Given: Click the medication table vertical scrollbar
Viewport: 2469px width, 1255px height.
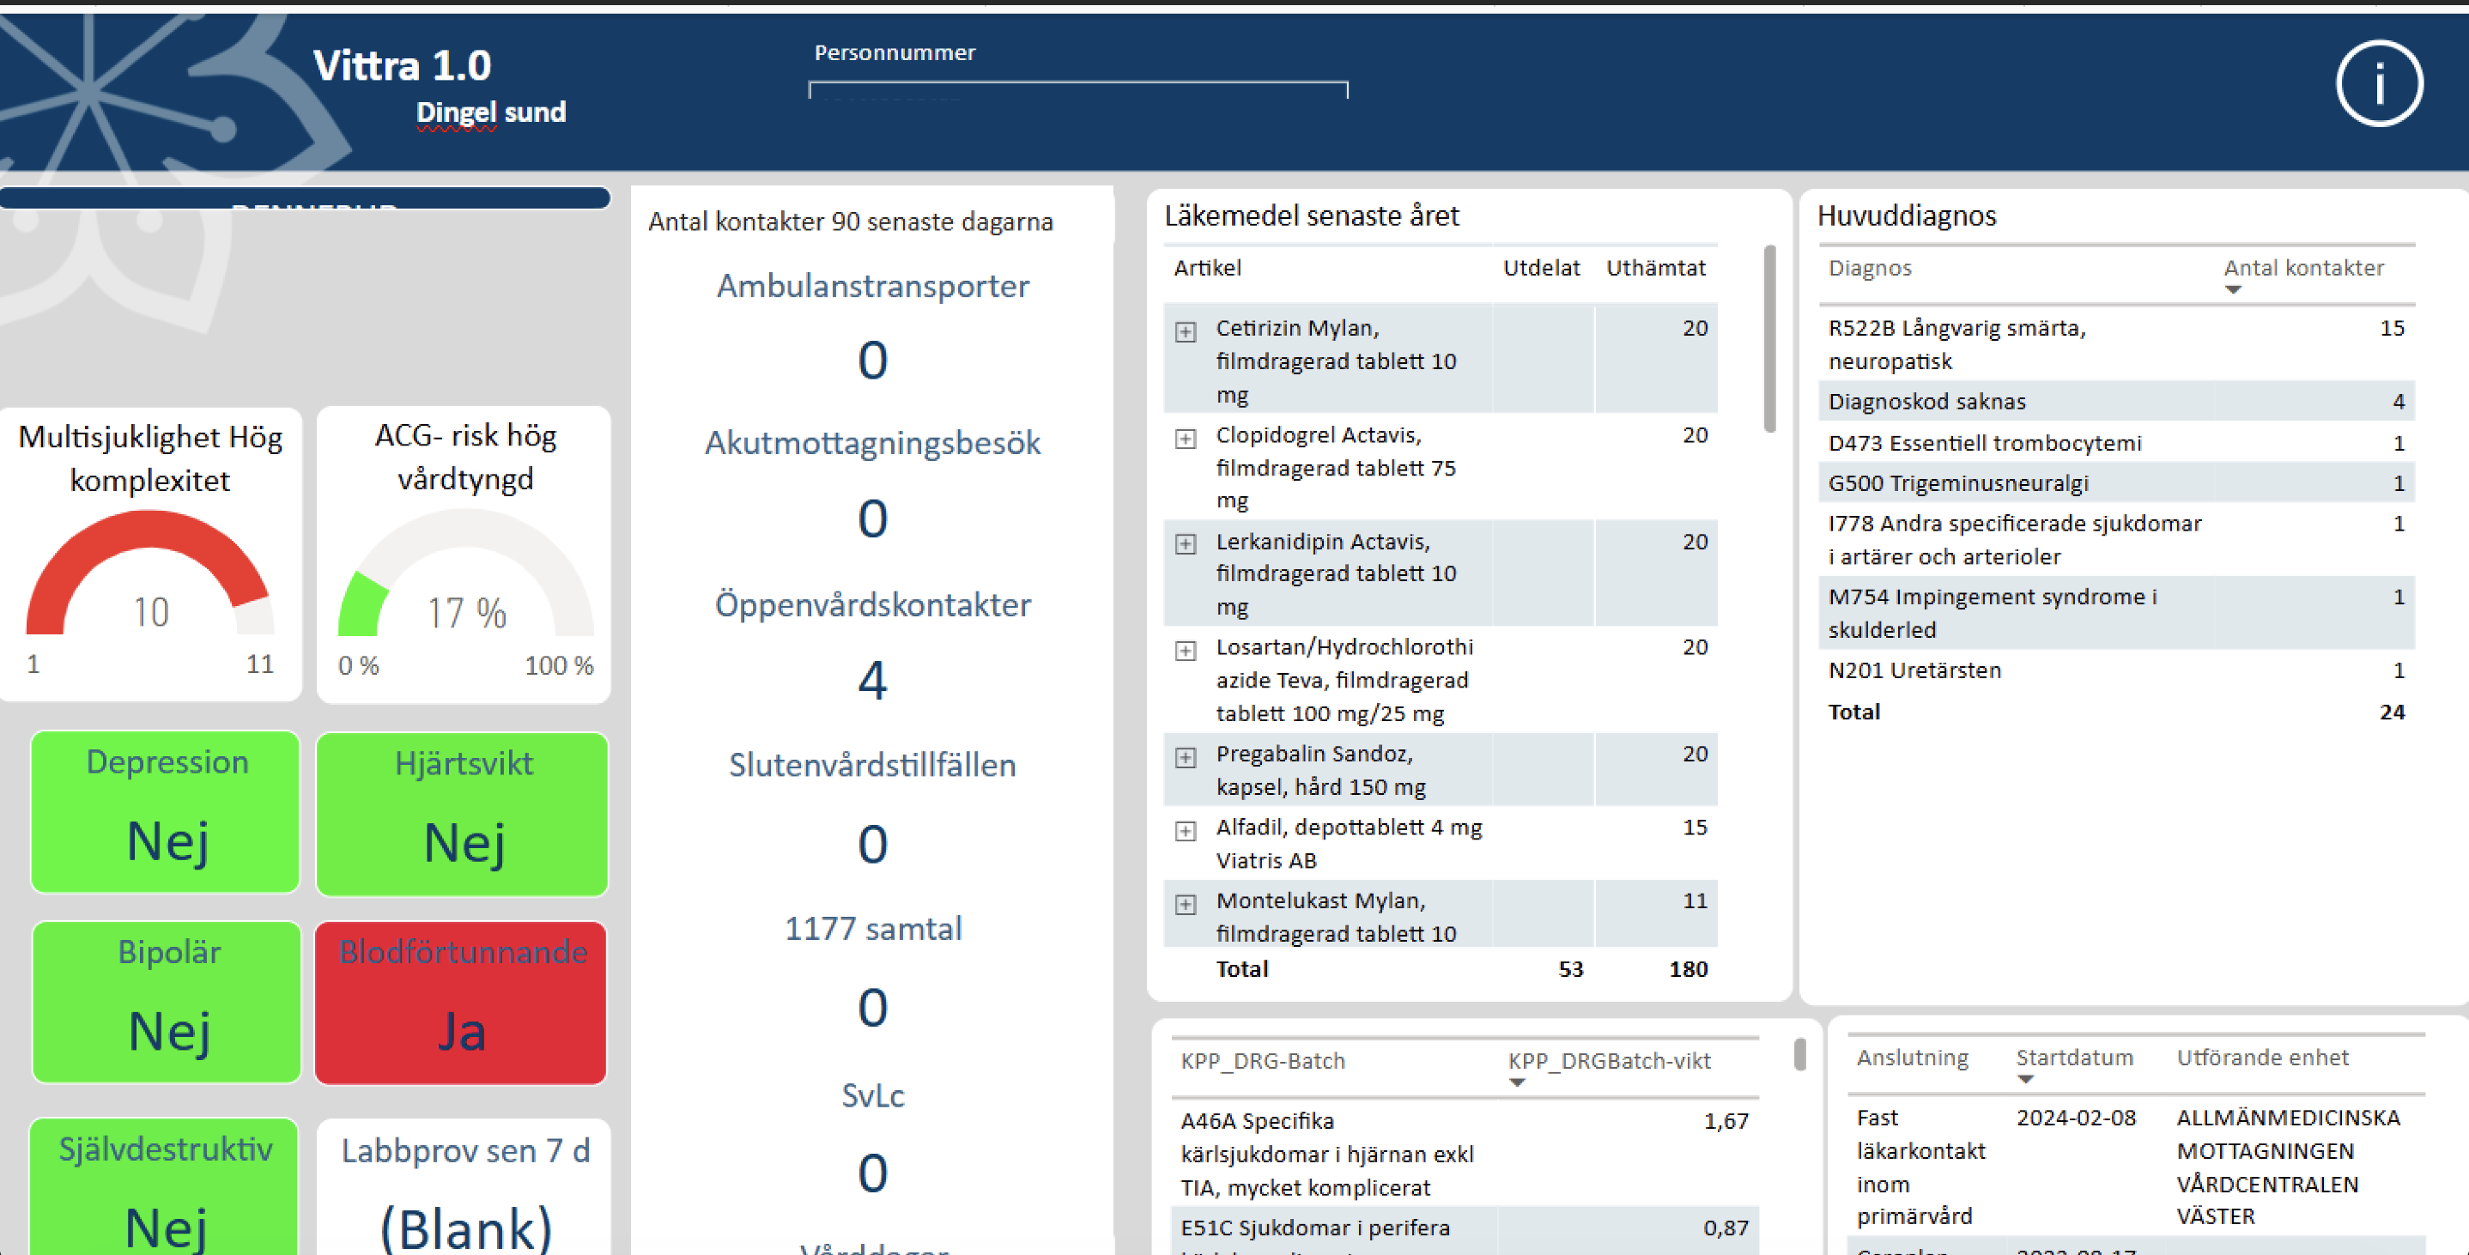Looking at the screenshot, I should [1769, 338].
